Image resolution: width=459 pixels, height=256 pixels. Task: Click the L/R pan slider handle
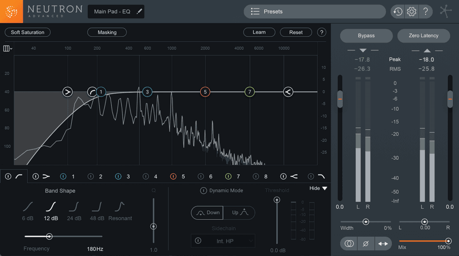(425, 222)
